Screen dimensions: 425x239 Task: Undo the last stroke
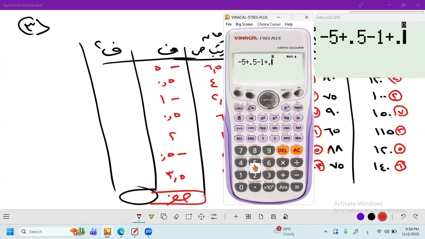tap(403, 217)
